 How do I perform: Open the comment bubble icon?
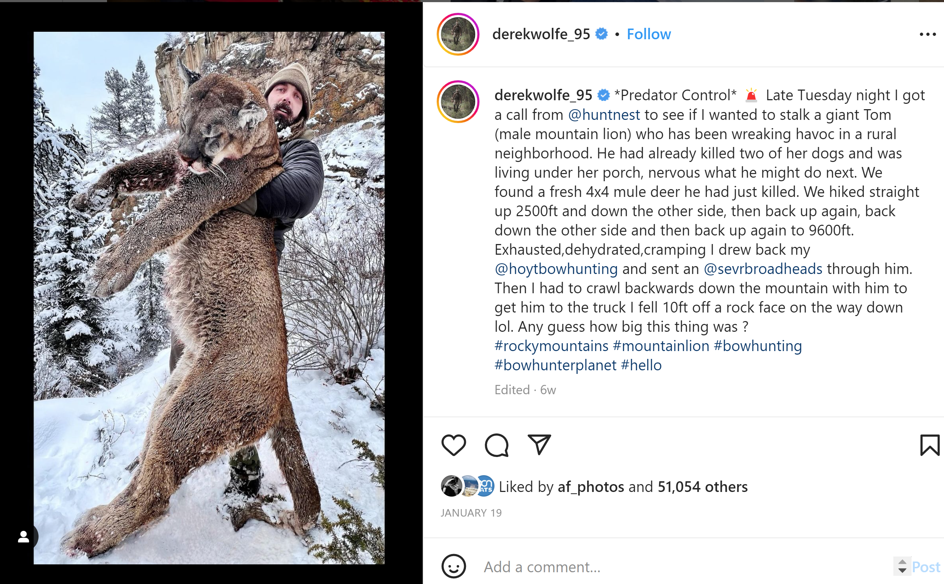[x=496, y=445]
